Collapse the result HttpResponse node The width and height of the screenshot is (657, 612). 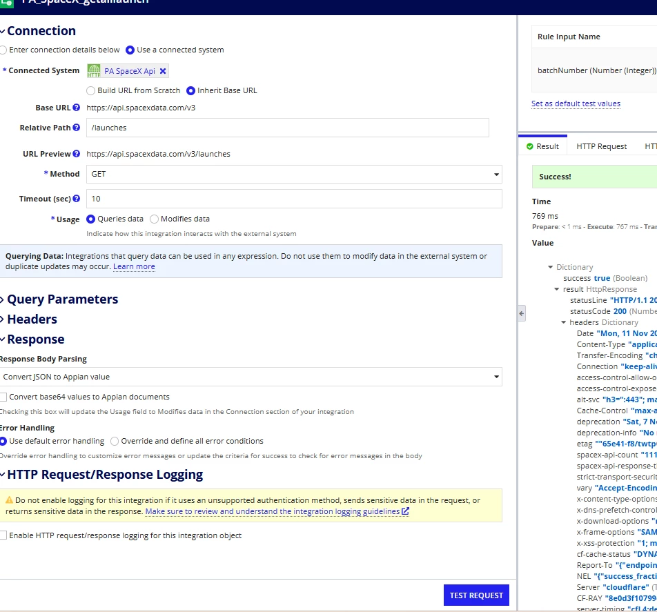pyautogui.click(x=557, y=289)
